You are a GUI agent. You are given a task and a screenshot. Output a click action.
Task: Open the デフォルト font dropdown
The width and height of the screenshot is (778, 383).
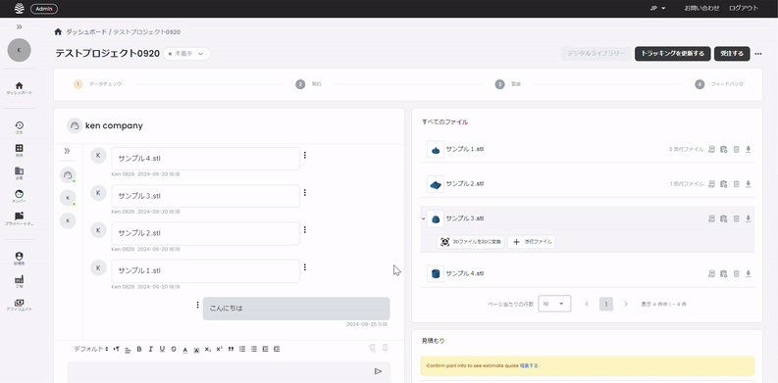pyautogui.click(x=91, y=349)
